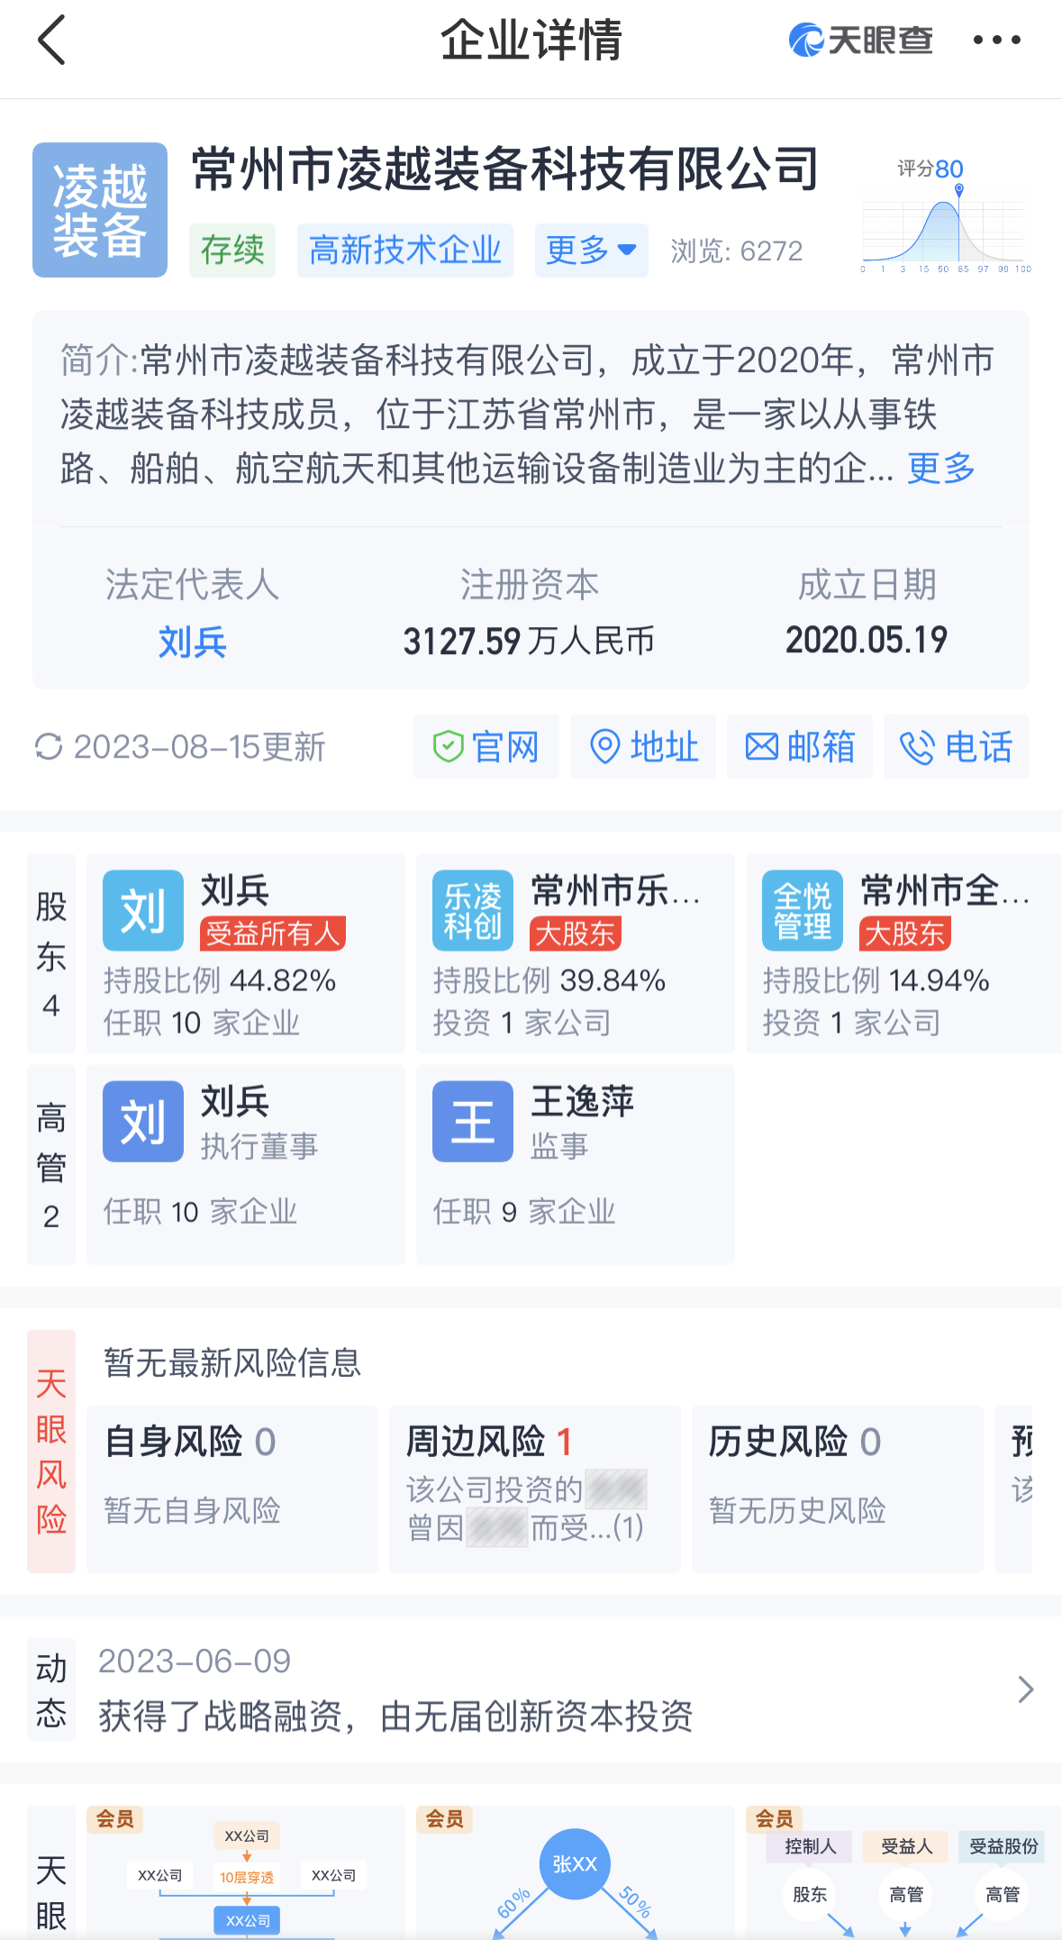This screenshot has width=1062, height=1940.
Task: Open the 评分80 score distribution chart
Action: (x=946, y=216)
